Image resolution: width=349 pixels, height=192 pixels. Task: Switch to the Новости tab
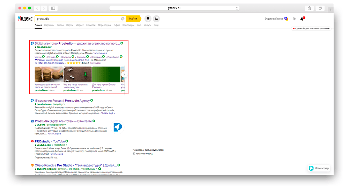91,25
